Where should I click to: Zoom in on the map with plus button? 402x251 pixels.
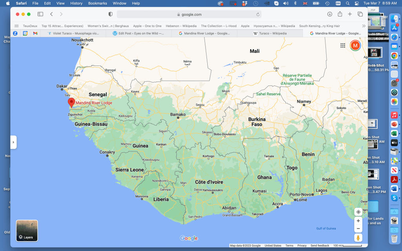[x=358, y=221]
